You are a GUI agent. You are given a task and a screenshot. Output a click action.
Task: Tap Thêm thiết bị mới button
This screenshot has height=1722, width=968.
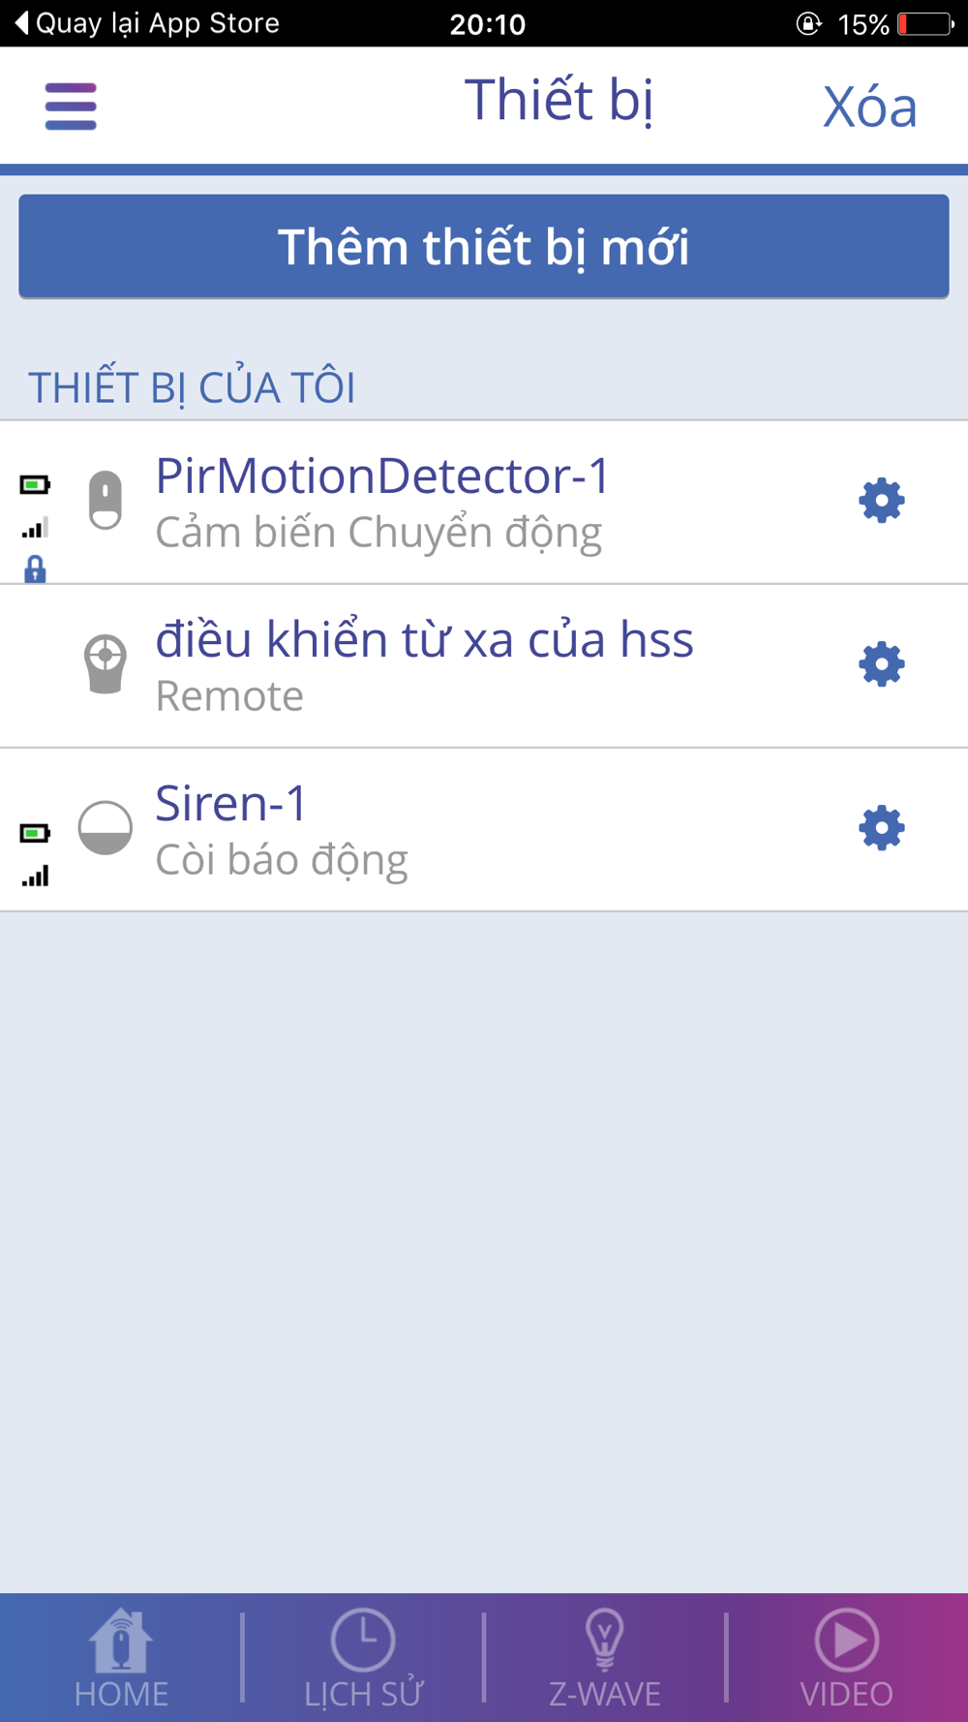pos(484,246)
